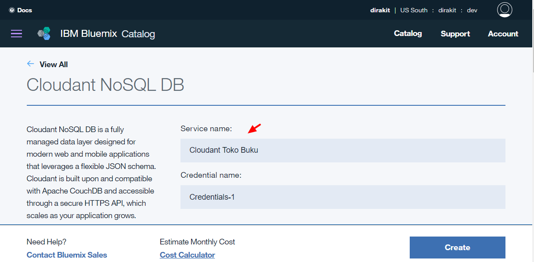
Task: Go to View All services
Action: click(x=54, y=65)
